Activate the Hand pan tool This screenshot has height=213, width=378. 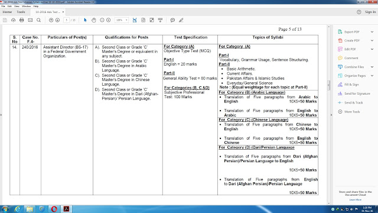(x=93, y=20)
